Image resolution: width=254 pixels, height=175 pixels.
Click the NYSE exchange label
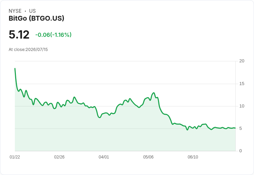pyautogui.click(x=15, y=11)
